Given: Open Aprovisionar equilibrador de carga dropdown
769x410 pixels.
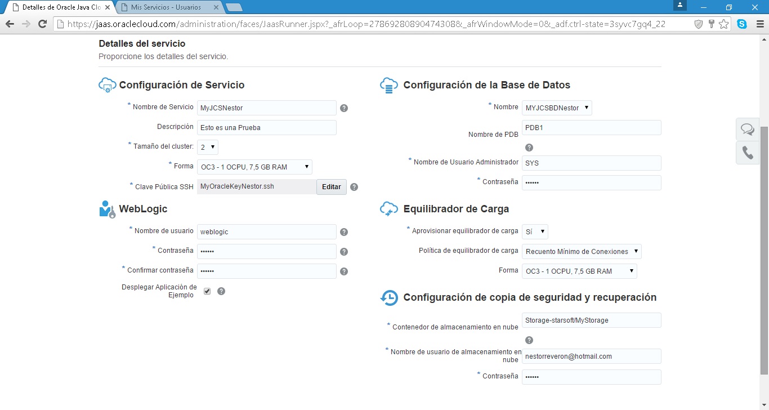Looking at the screenshot, I should 535,231.
